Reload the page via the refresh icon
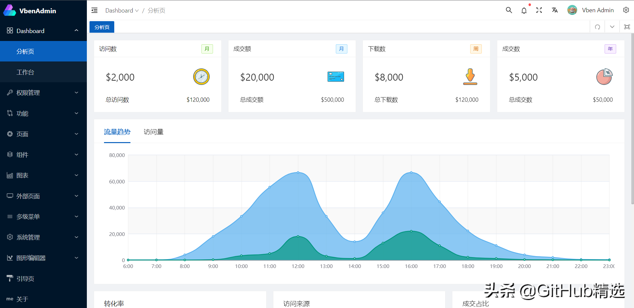 tap(597, 27)
